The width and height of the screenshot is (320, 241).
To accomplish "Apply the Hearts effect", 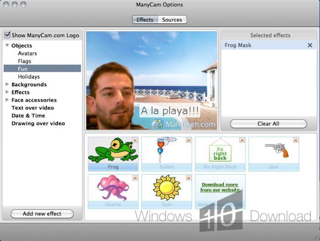I will [x=113, y=192].
